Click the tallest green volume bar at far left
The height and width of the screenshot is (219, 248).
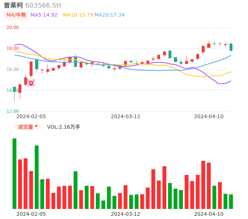pyautogui.click(x=14, y=173)
